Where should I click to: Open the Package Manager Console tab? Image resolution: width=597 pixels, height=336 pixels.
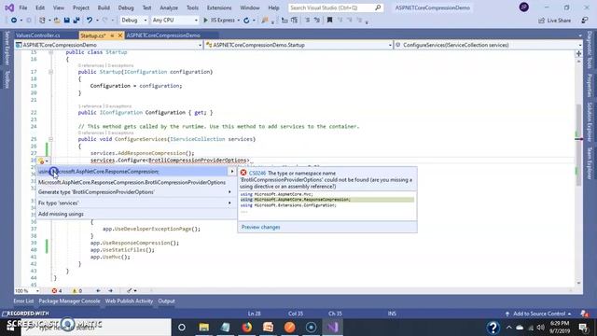coord(69,301)
